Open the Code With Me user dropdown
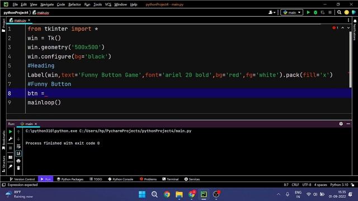358x201 pixels. tap(272, 12)
